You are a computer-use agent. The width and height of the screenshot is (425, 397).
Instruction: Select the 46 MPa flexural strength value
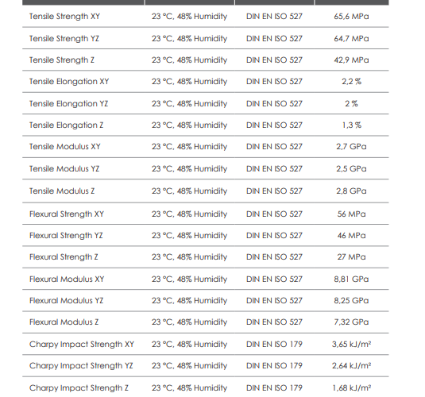pyautogui.click(x=351, y=236)
